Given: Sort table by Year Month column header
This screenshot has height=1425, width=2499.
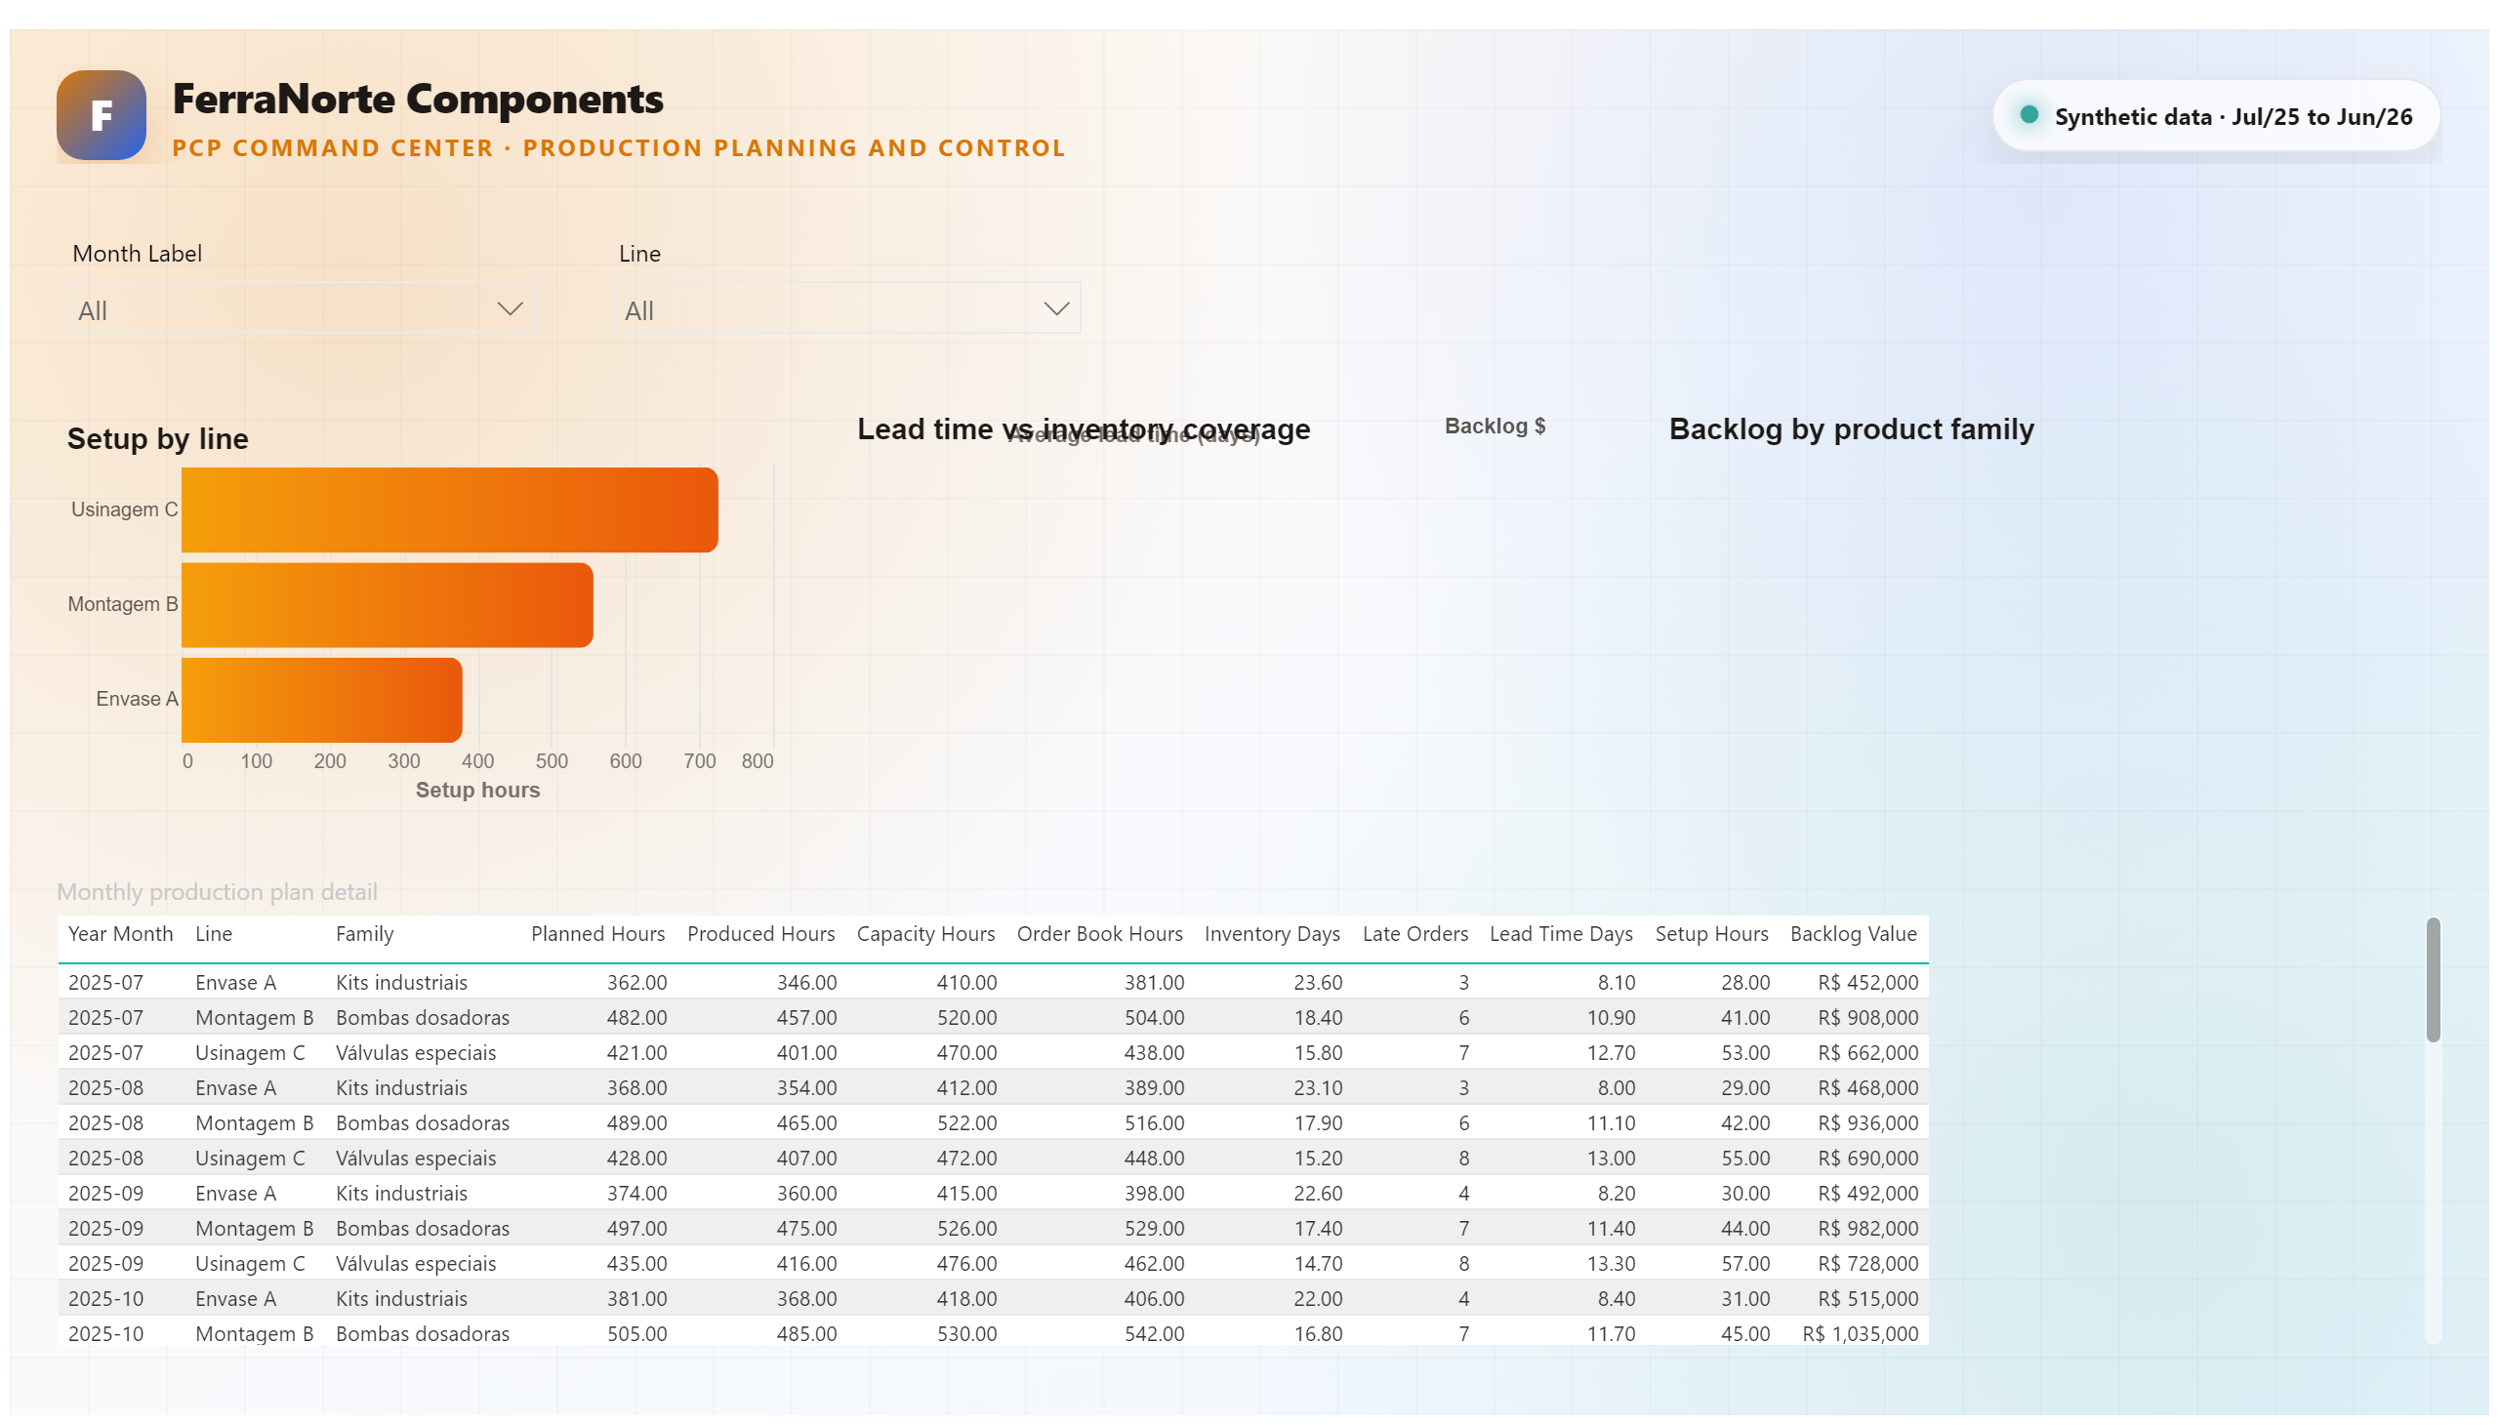Looking at the screenshot, I should click(x=120, y=934).
